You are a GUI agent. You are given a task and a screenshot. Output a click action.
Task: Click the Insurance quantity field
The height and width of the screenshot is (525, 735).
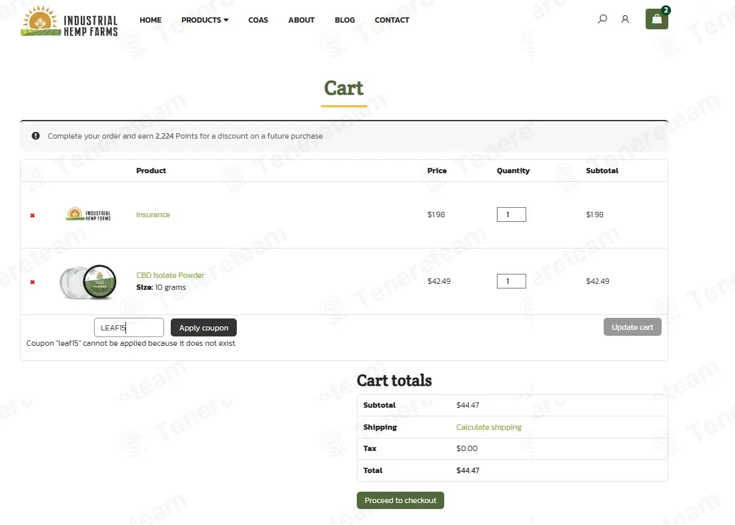tap(512, 215)
